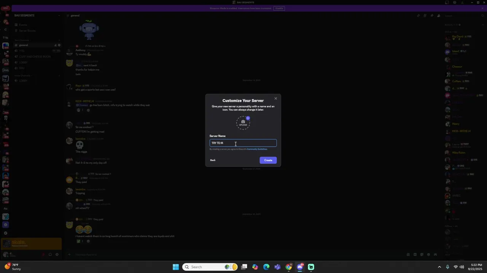This screenshot has width=487, height=273.
Task: Click the Create server button
Action: point(268,160)
